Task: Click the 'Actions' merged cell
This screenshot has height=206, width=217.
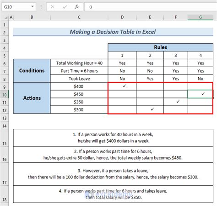Action: tap(32, 98)
